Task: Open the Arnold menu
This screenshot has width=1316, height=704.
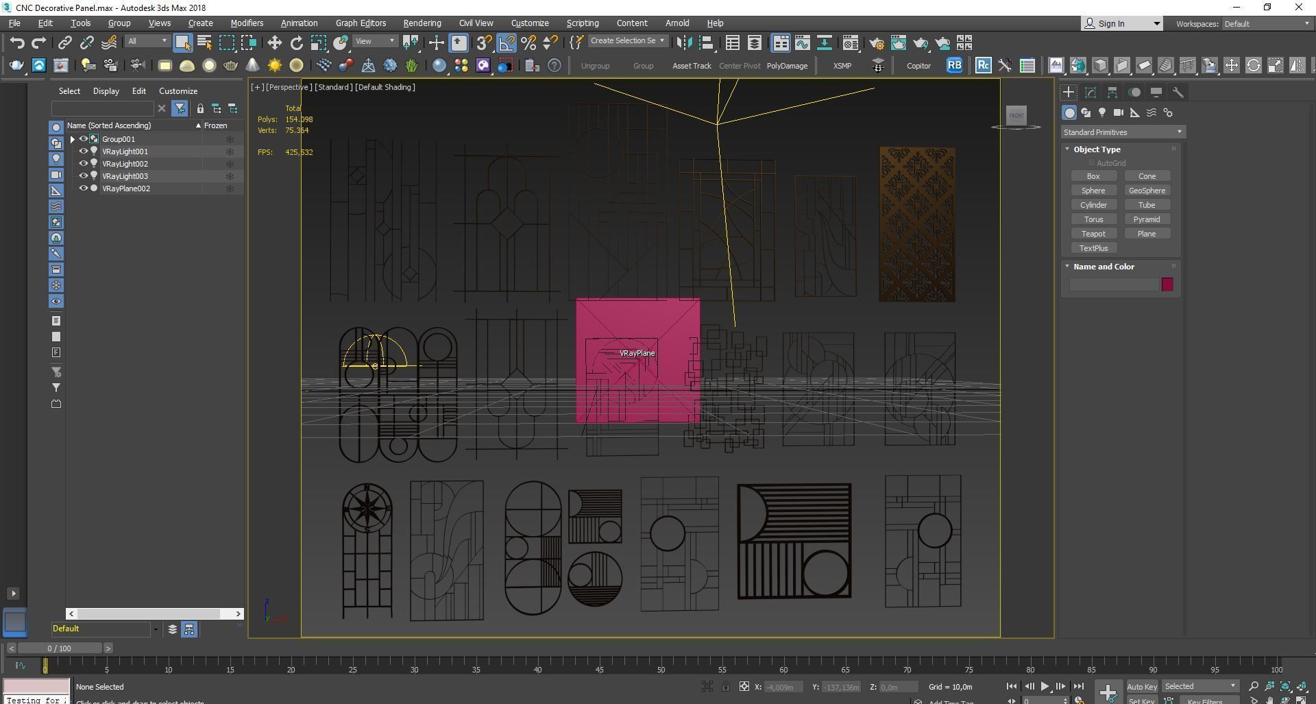Action: click(x=677, y=23)
